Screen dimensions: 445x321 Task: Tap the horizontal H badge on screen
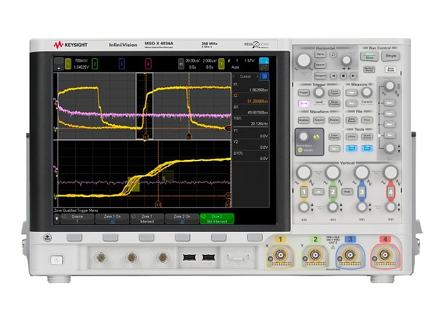181,64
